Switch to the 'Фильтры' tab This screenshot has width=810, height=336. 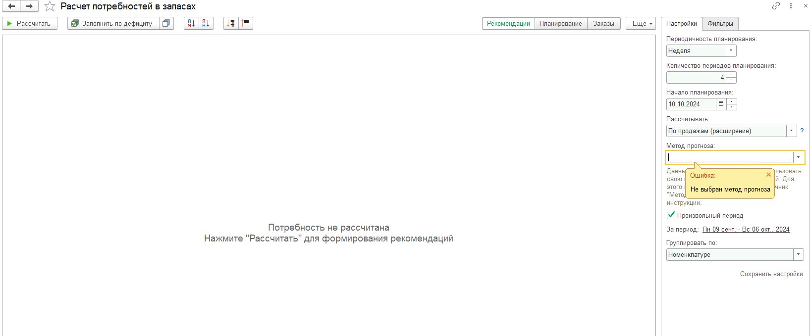pos(720,23)
